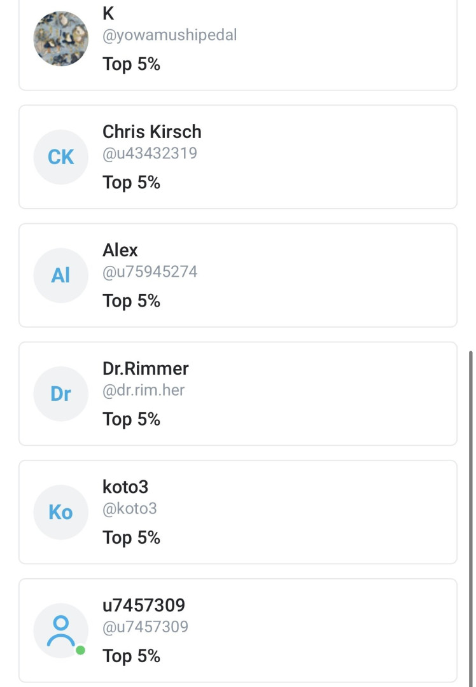This screenshot has height=687, width=476.
Task: Tap the @yowamushipedal handle
Action: click(x=169, y=35)
